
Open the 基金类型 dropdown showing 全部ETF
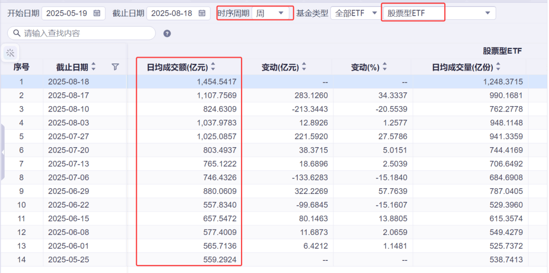[356, 13]
